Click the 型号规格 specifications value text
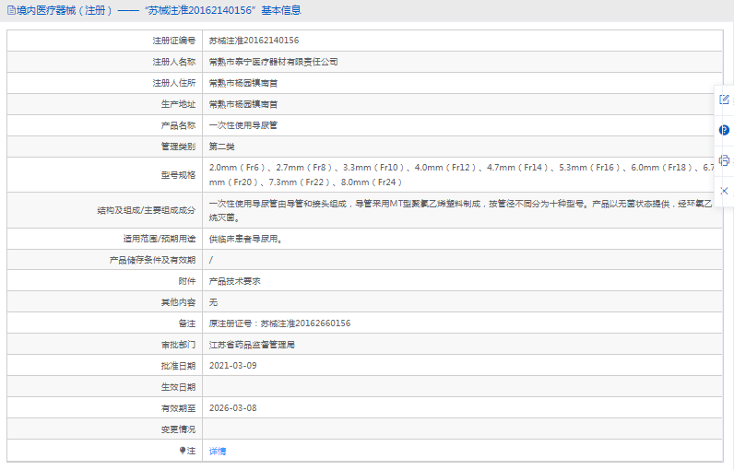 462,174
